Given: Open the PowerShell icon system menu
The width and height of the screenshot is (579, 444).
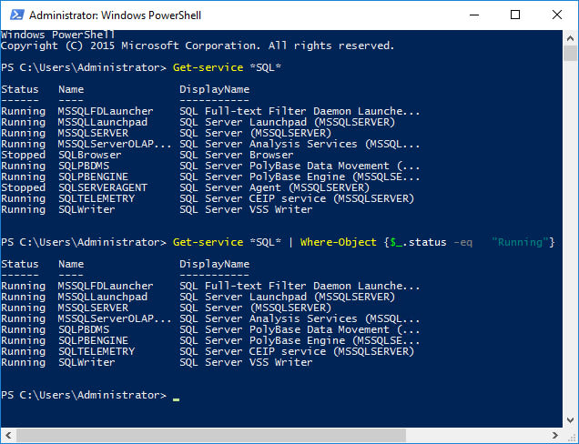Looking at the screenshot, I should [x=16, y=15].
